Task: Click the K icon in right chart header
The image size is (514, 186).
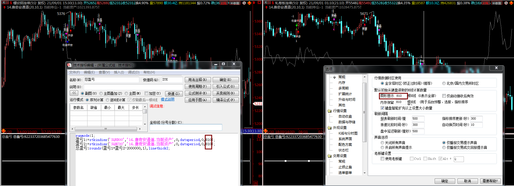Action: (266, 3)
